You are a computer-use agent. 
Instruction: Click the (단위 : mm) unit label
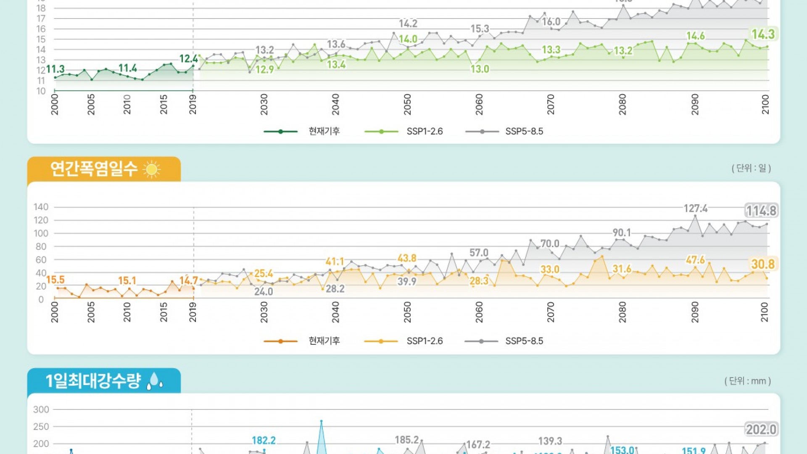tap(747, 381)
